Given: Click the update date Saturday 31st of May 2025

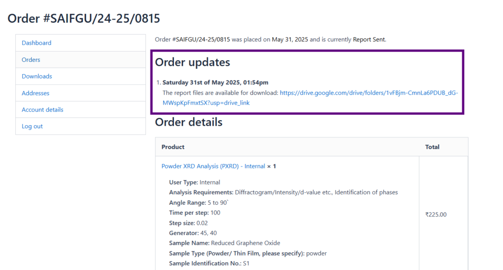Looking at the screenshot, I should [x=215, y=82].
